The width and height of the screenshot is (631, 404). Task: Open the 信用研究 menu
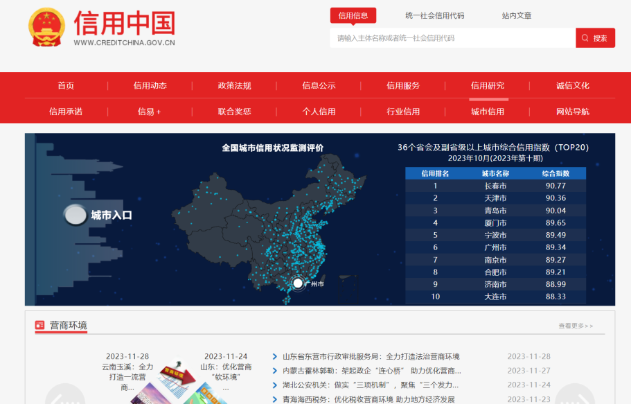tap(488, 85)
